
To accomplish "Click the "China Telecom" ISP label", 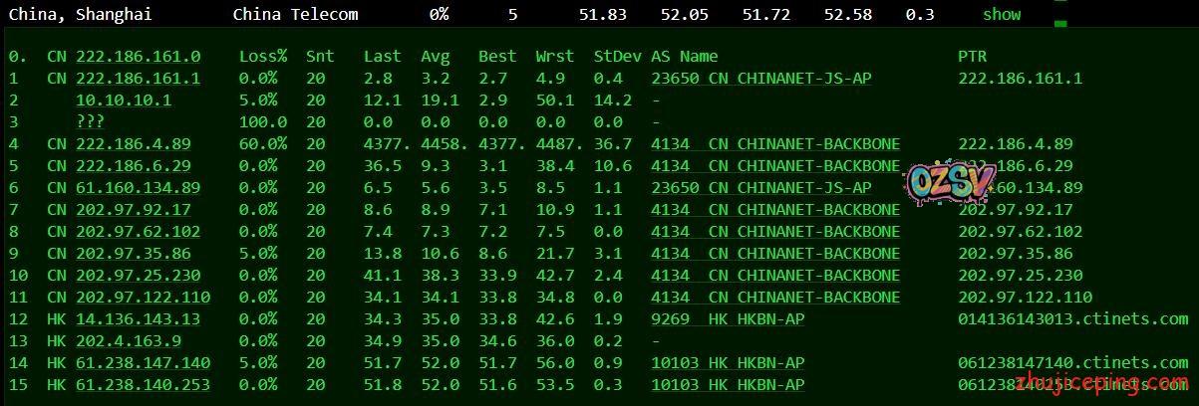I will pos(295,14).
